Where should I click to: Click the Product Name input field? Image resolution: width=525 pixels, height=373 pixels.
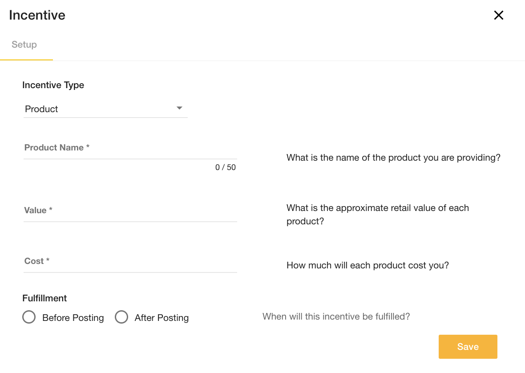point(130,156)
